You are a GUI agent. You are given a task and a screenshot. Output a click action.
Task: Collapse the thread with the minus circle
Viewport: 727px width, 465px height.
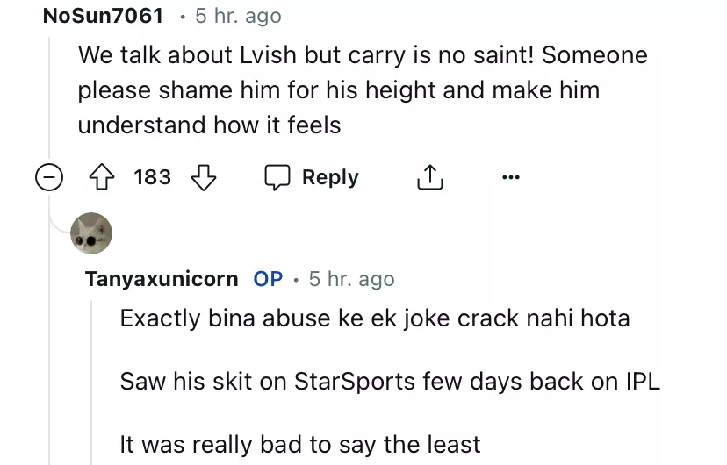click(49, 178)
